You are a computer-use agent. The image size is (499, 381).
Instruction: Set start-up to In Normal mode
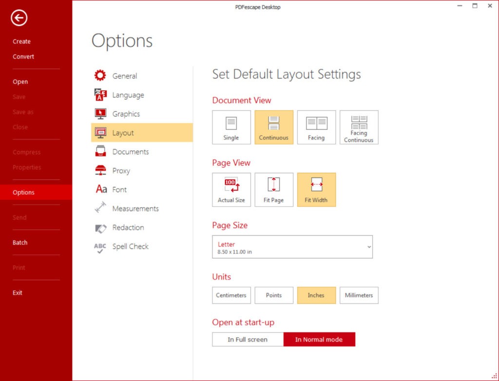pyautogui.click(x=319, y=340)
